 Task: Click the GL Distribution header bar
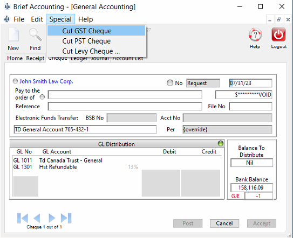click(117, 144)
